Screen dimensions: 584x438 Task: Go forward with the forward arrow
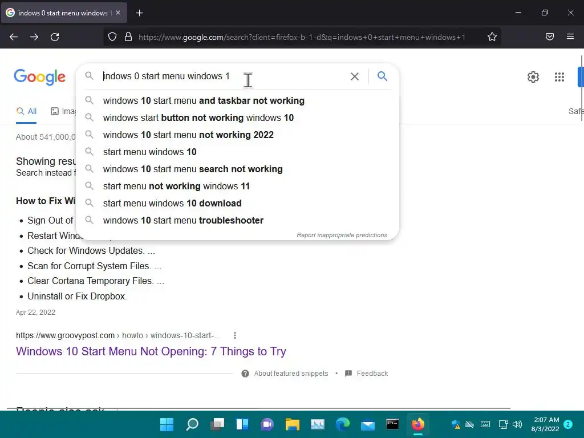[34, 37]
